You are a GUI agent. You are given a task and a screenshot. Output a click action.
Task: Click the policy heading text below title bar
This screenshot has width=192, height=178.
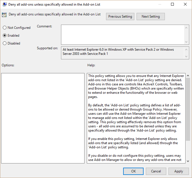point(55,14)
